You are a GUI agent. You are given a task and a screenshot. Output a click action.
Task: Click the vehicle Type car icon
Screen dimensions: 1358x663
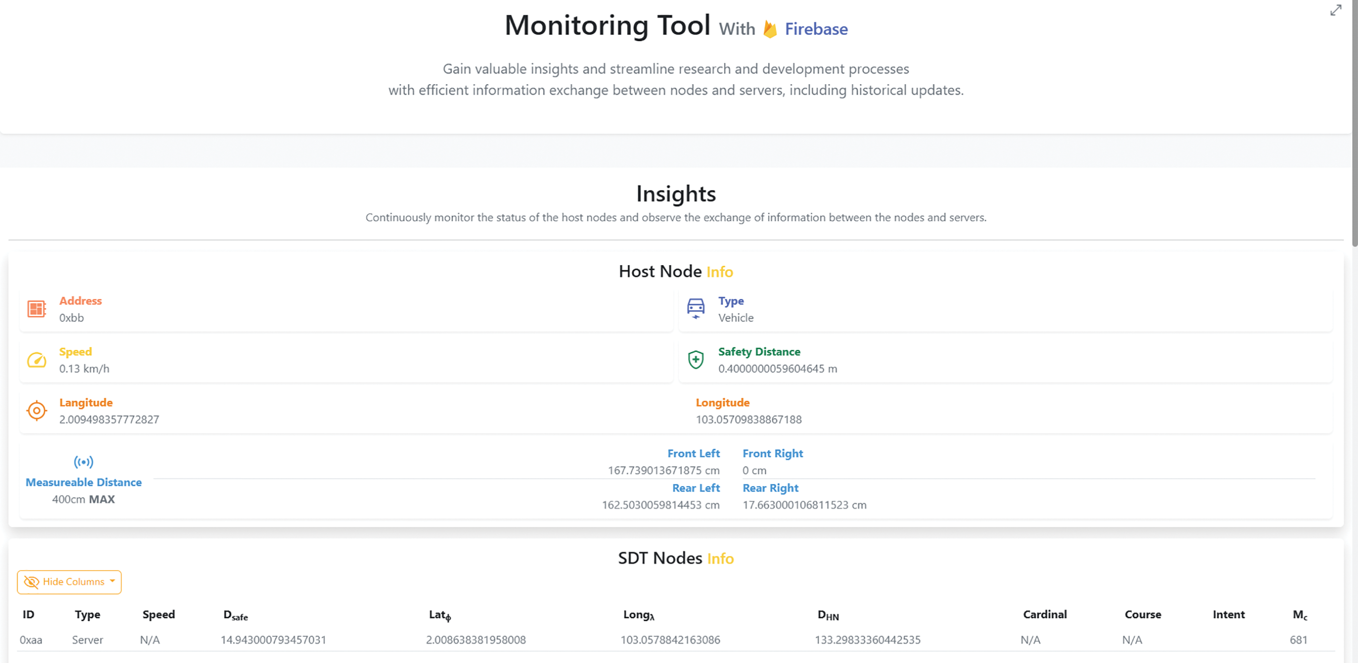pos(695,308)
